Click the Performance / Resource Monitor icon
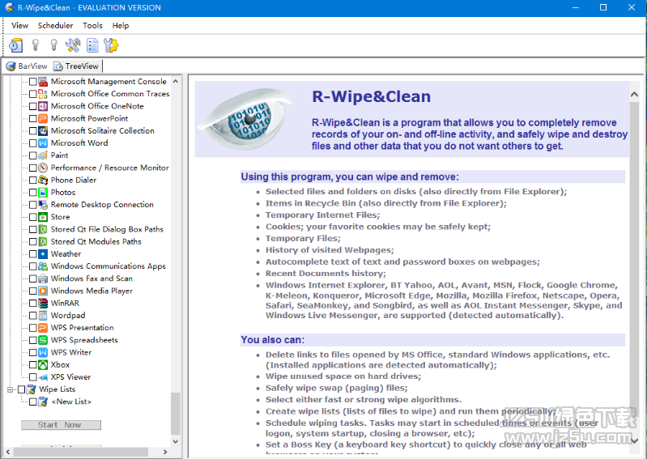Image resolution: width=647 pixels, height=459 pixels. pos(43,168)
